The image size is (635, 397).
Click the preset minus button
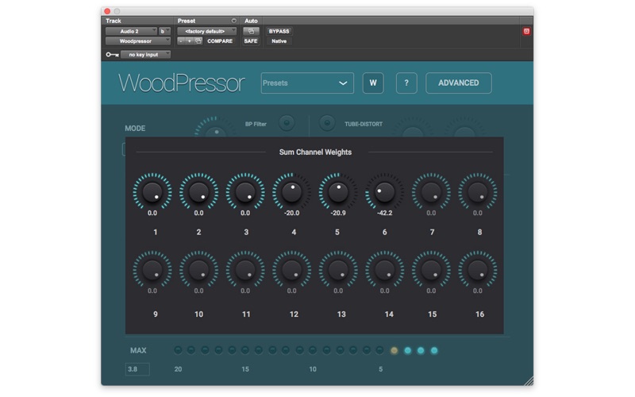(x=180, y=40)
